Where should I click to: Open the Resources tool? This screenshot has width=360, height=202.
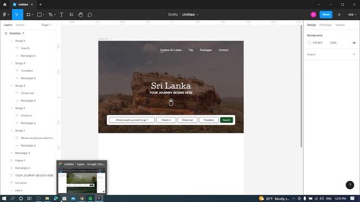(71, 15)
